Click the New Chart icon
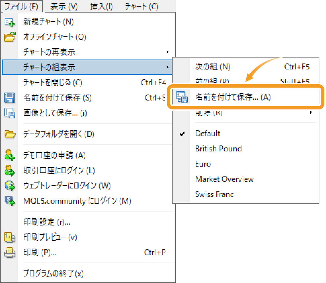Viewport: 326px width, 283px height. pyautogui.click(x=9, y=22)
